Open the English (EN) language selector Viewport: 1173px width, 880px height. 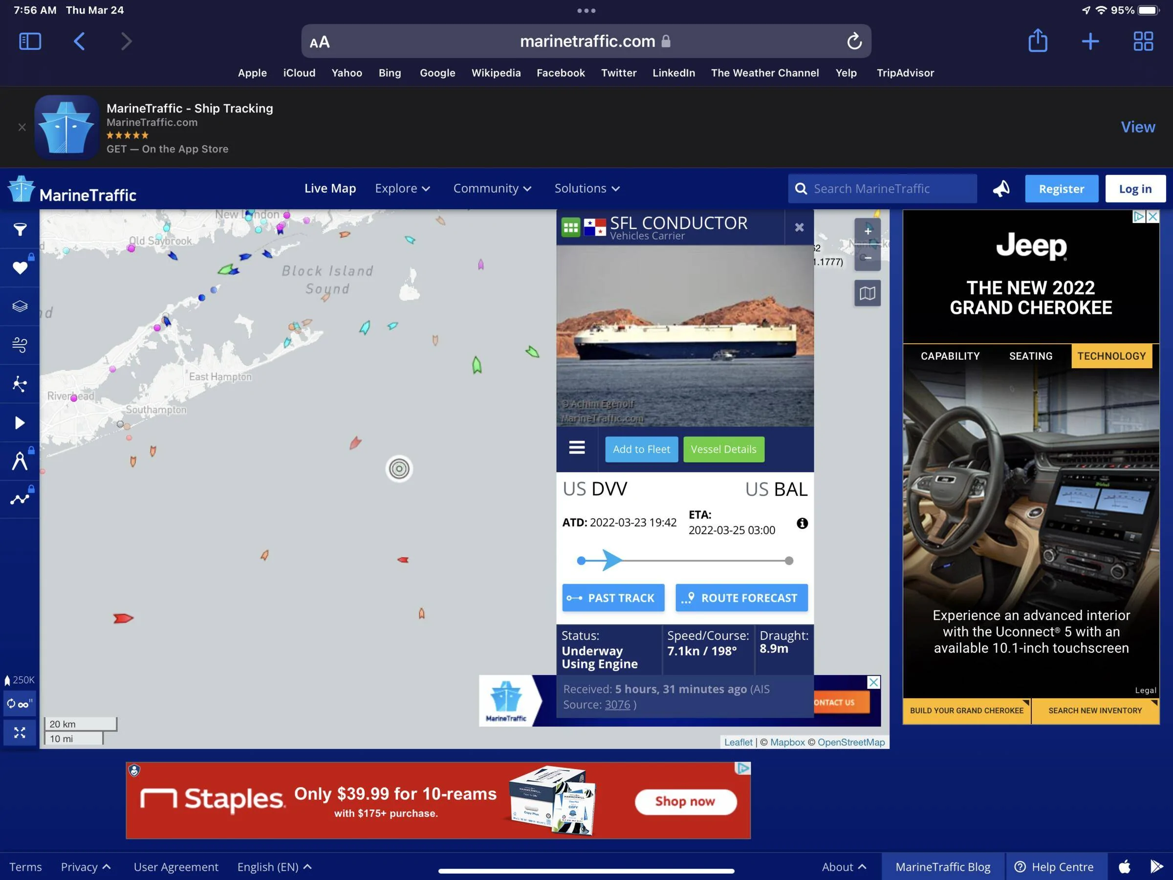point(274,866)
